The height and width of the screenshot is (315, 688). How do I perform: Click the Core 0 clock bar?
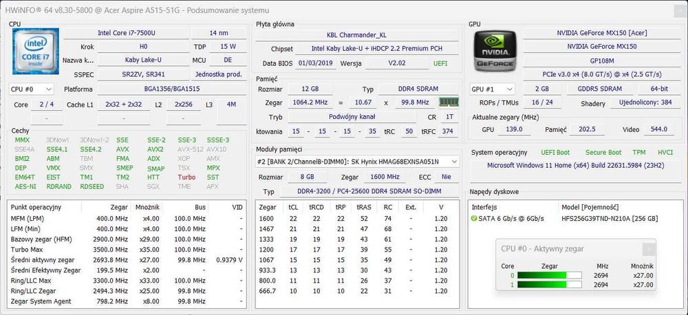click(x=549, y=276)
